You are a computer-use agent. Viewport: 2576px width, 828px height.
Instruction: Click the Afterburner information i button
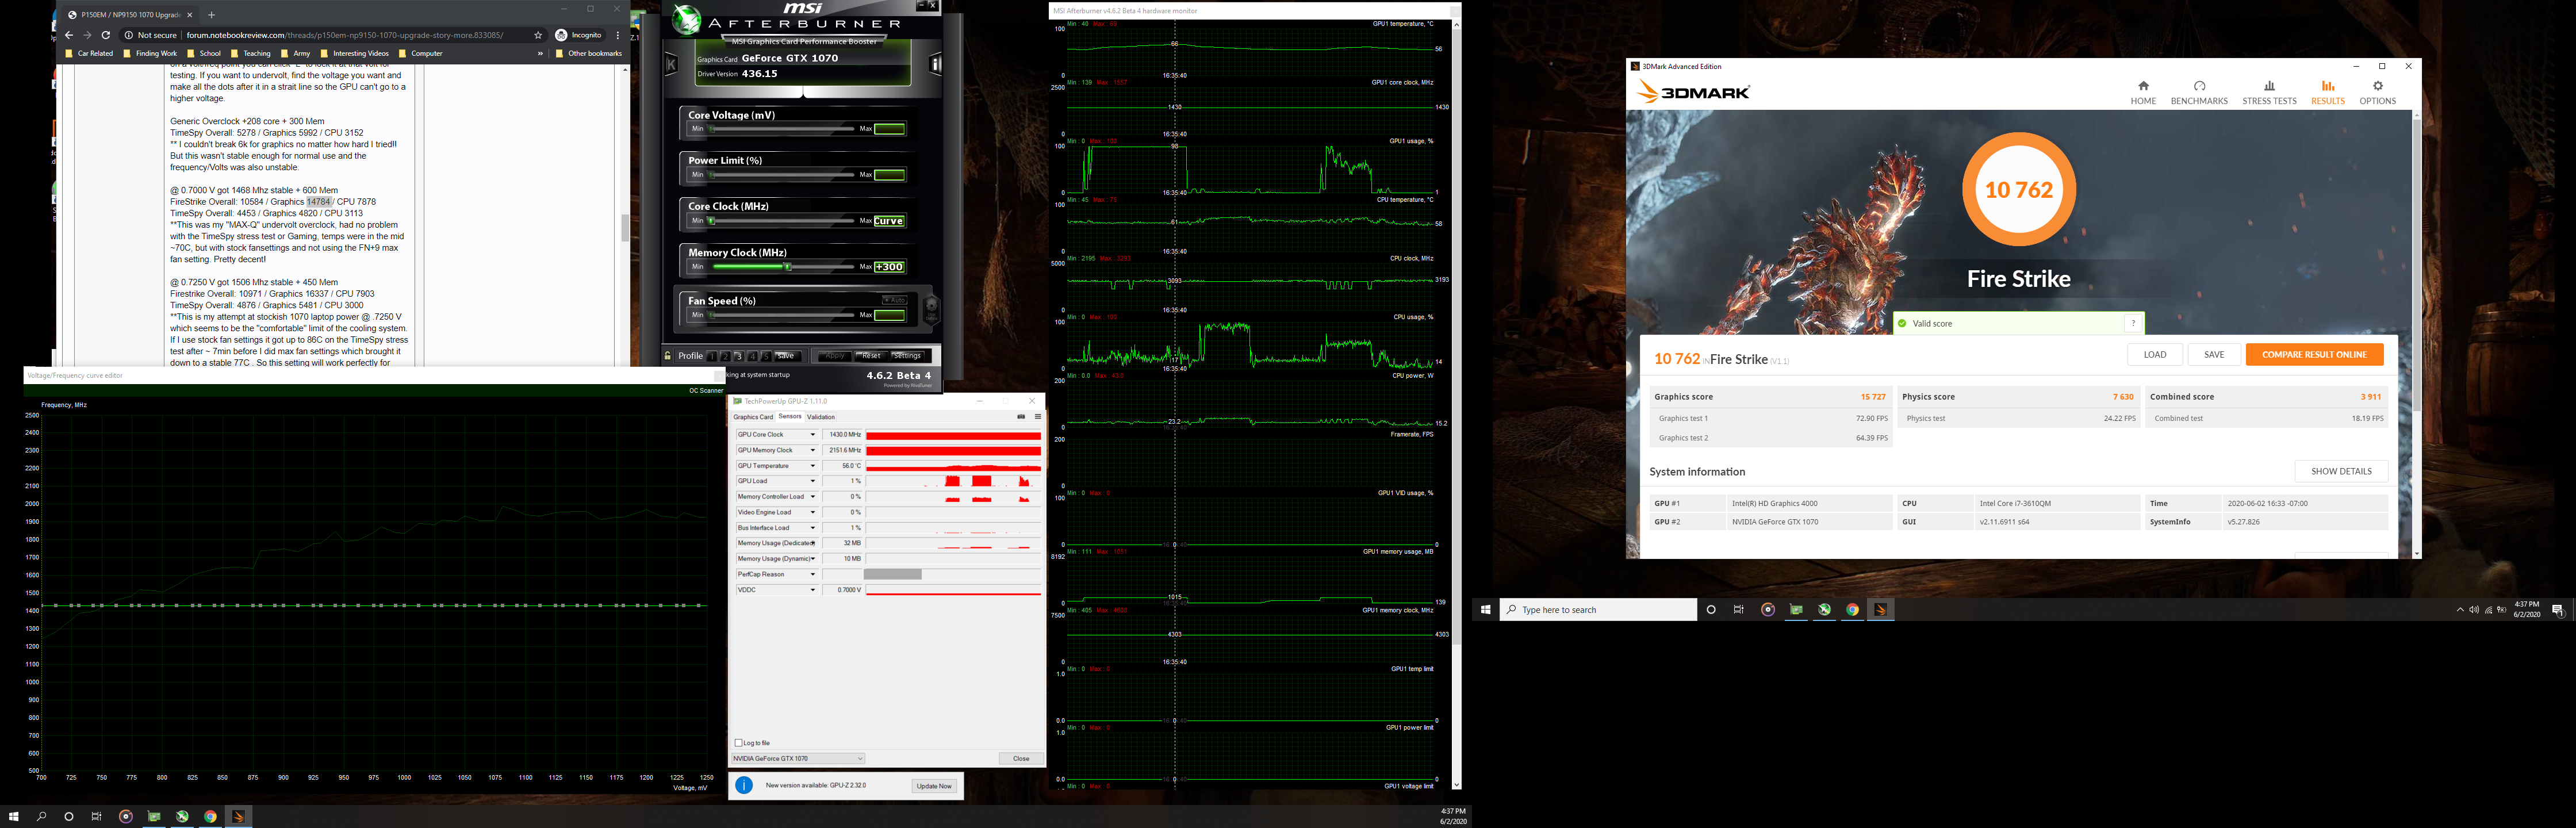936,64
